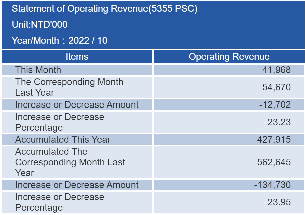This screenshot has height=215, width=305.
Task: Select the title 'Statement of Operating Revenue(5355 PSC)'
Action: [x=104, y=9]
